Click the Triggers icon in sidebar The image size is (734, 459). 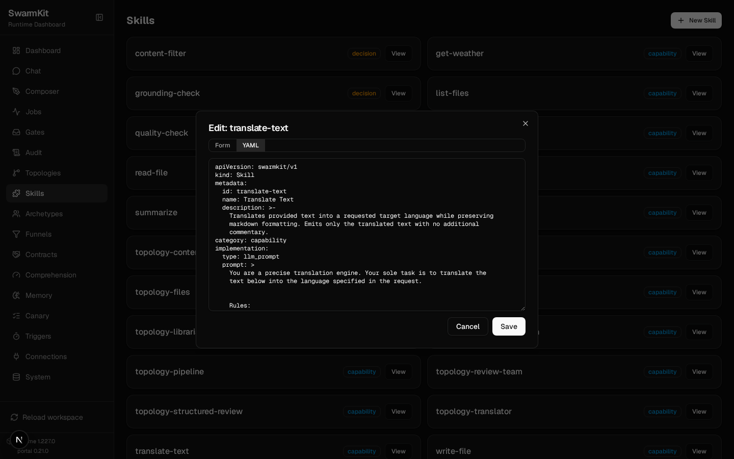tap(16, 336)
